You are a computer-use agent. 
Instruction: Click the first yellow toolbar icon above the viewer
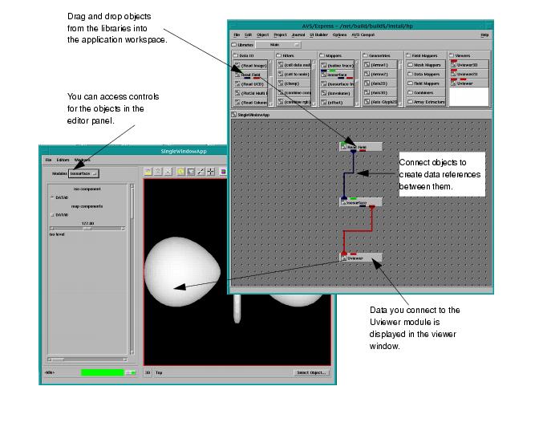[148, 172]
